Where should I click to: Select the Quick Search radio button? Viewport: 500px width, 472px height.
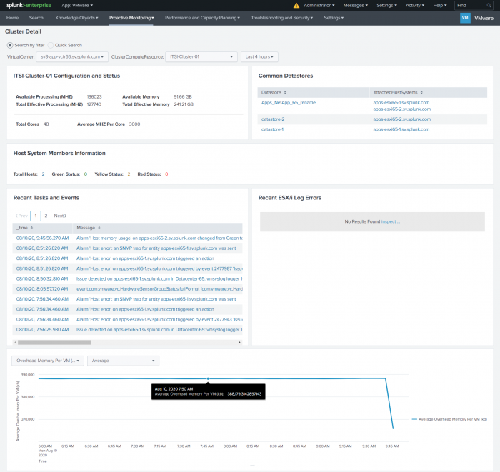(51, 45)
